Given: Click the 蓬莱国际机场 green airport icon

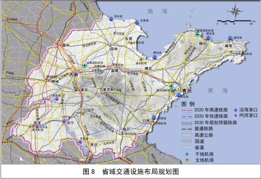Looking at the screenshot, I should click(197, 35).
